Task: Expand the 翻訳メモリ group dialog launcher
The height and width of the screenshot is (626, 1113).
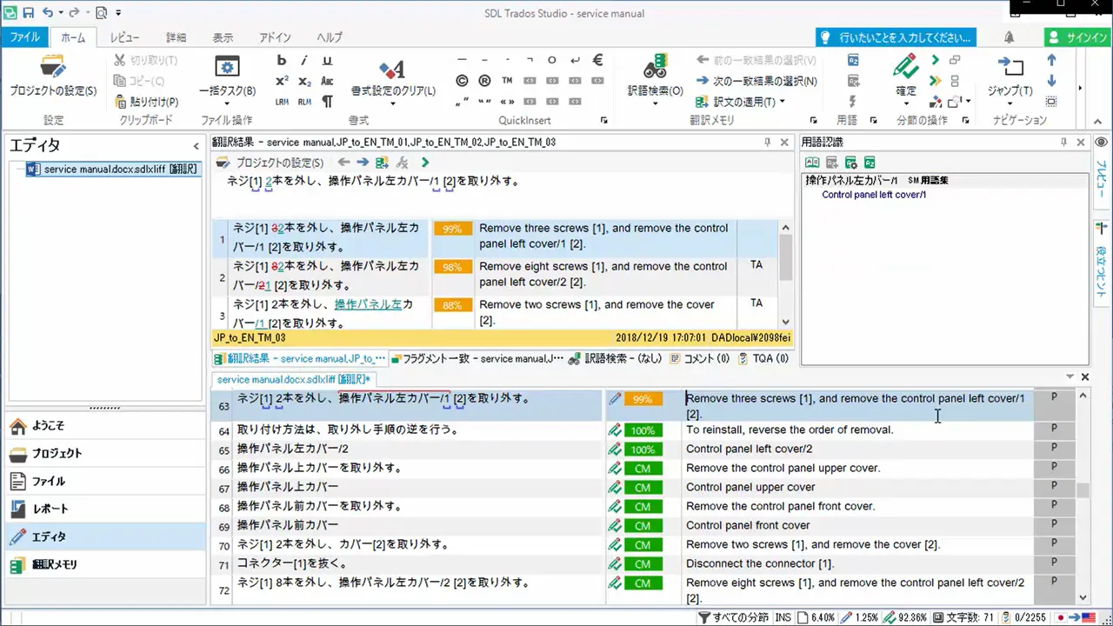Action: tap(814, 121)
